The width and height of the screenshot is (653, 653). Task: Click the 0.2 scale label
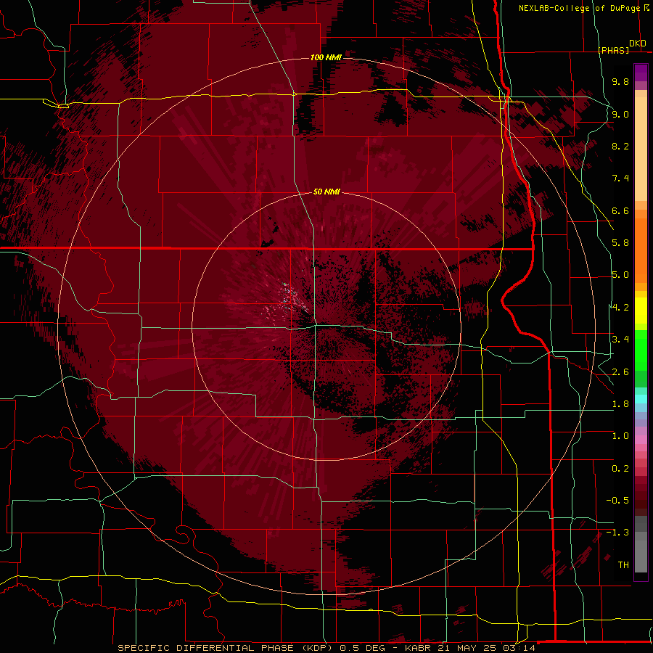[620, 469]
